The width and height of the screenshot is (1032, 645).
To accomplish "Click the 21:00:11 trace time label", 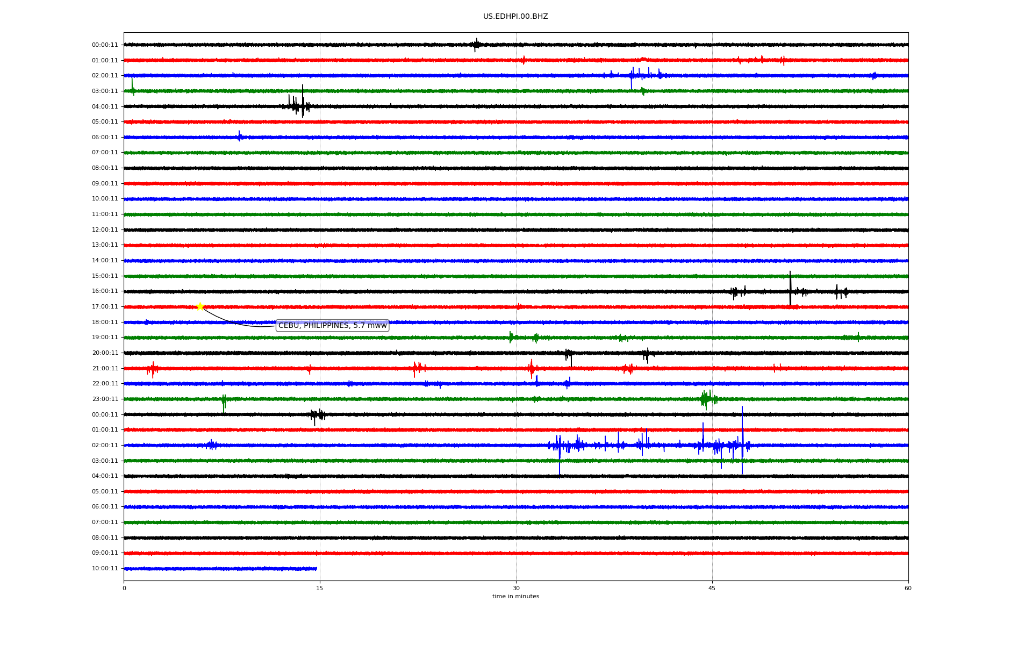I will pos(105,369).
